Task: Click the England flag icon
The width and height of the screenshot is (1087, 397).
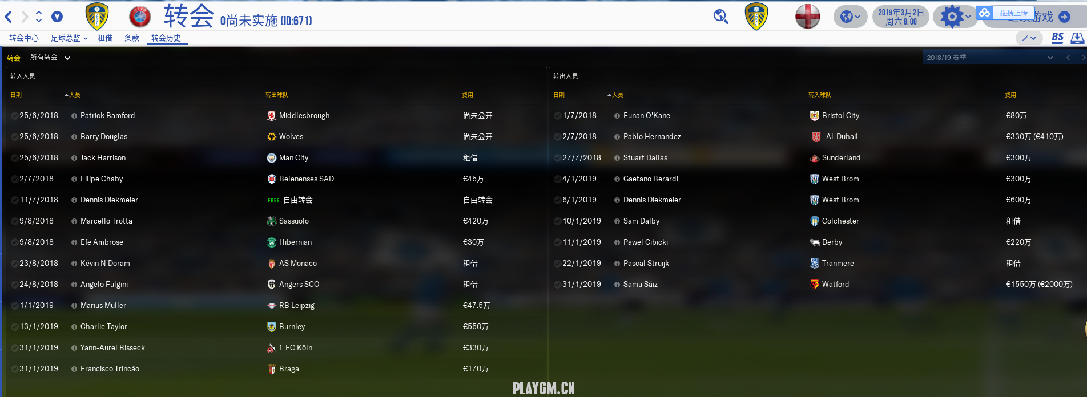Action: pos(807,17)
